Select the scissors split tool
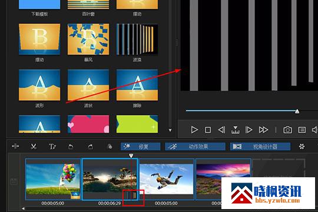Viewport: 318px width, 212px height. coord(34,146)
